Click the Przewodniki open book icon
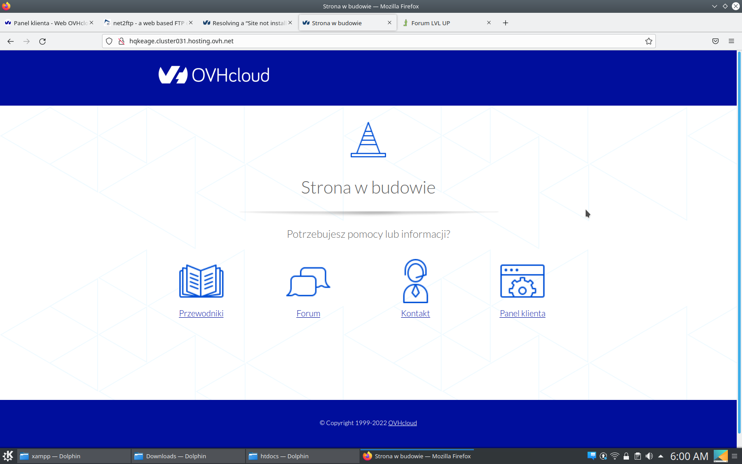 pos(201,281)
